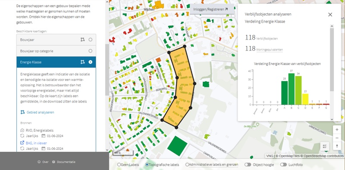
Task: Click the Verdeling Energie Klasse subtitle
Action: pyautogui.click(x=265, y=22)
